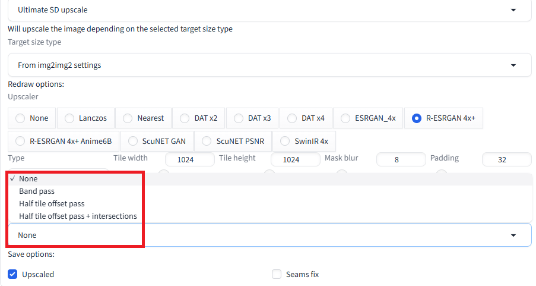Select DAT x2 upscaler
The height and width of the screenshot is (286, 536).
click(185, 118)
